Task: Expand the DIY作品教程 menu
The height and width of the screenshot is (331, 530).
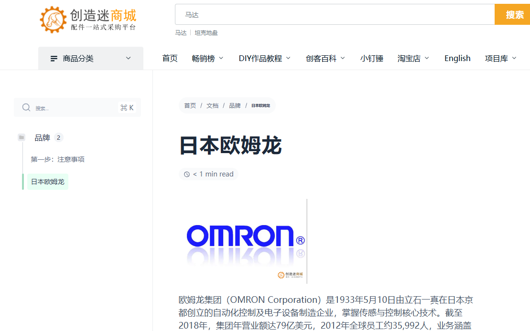Action: [x=265, y=59]
